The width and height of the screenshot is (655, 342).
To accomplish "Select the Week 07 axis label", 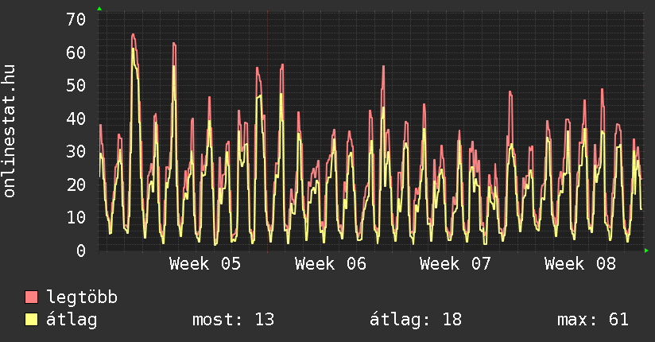I will (x=455, y=264).
